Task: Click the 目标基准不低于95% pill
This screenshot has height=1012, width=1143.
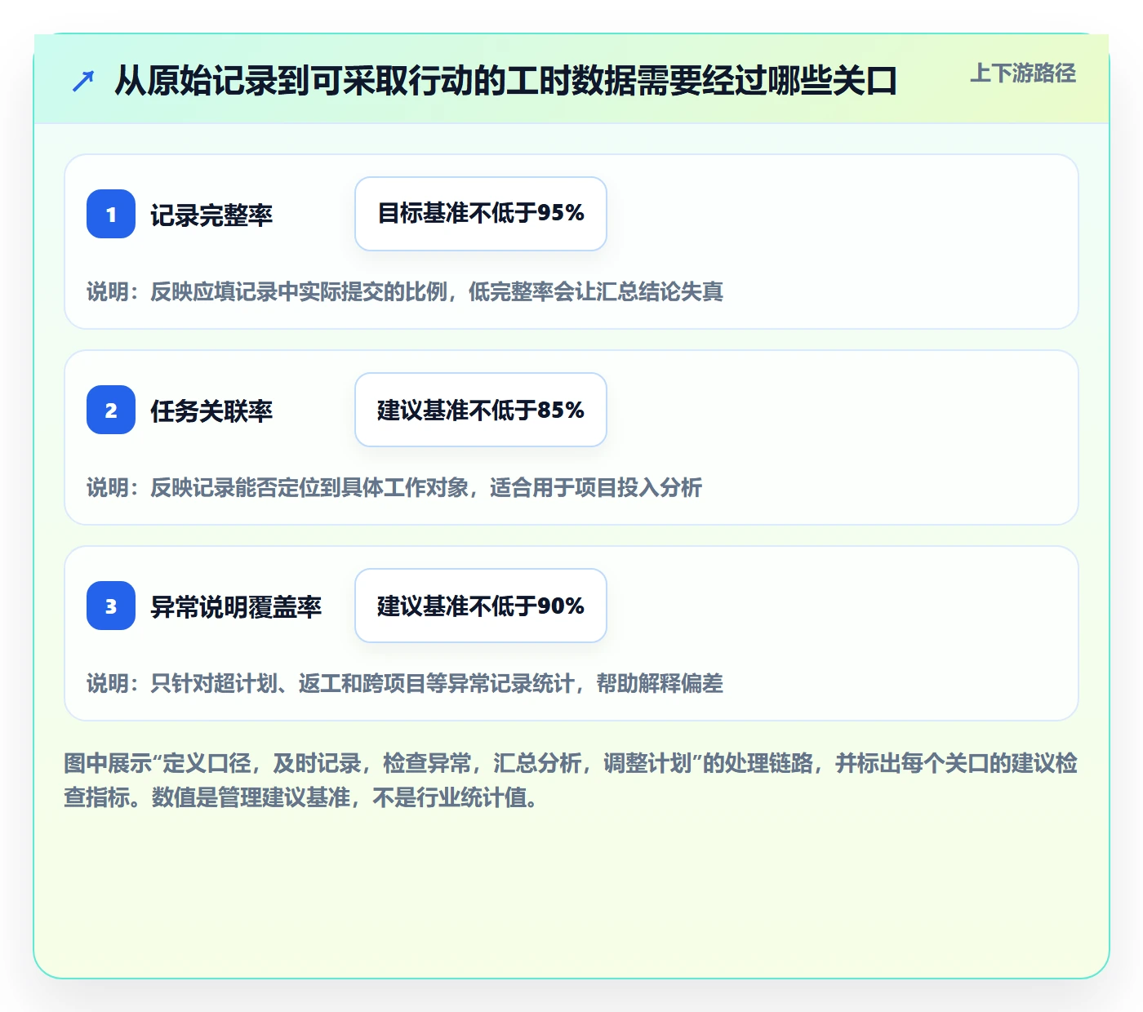Action: click(x=481, y=214)
